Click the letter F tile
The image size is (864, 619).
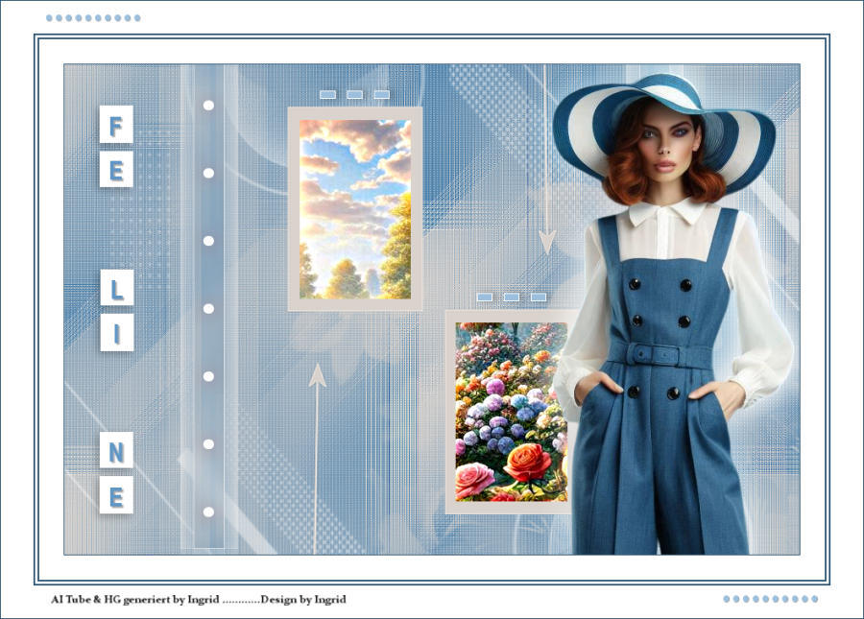tap(116, 124)
